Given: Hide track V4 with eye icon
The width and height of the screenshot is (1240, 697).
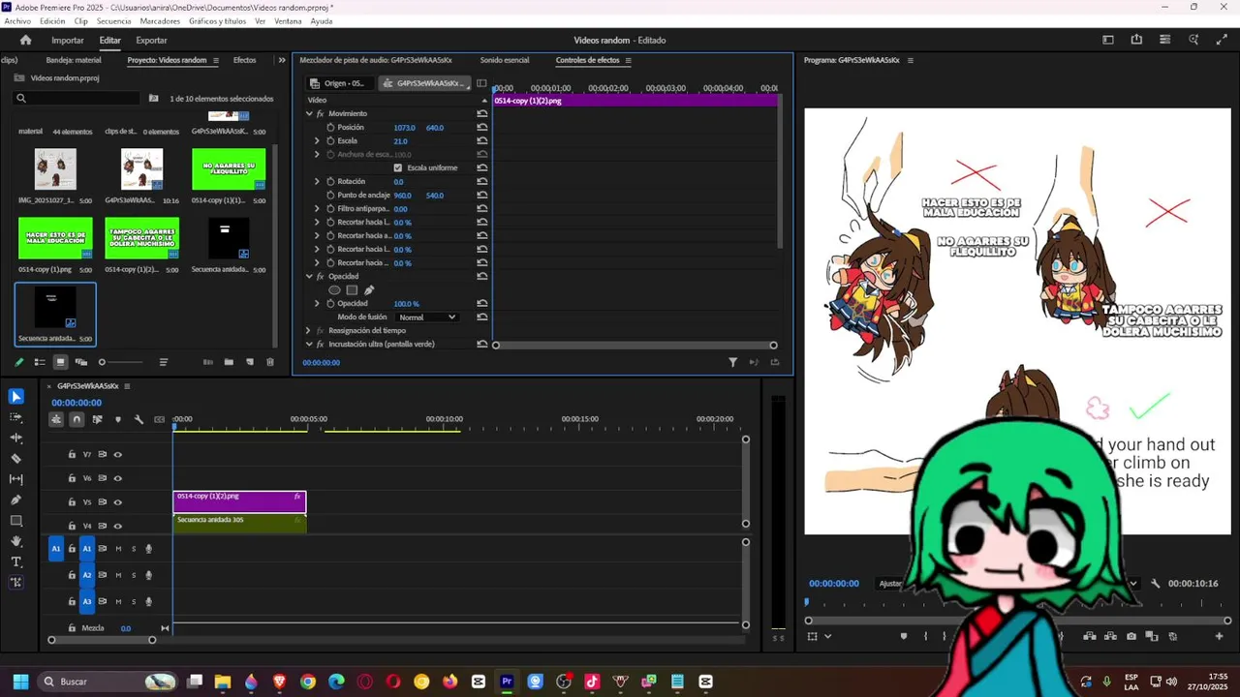Looking at the screenshot, I should (x=118, y=526).
